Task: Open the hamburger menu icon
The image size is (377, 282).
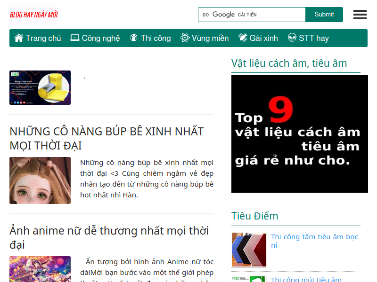Action: point(360,15)
